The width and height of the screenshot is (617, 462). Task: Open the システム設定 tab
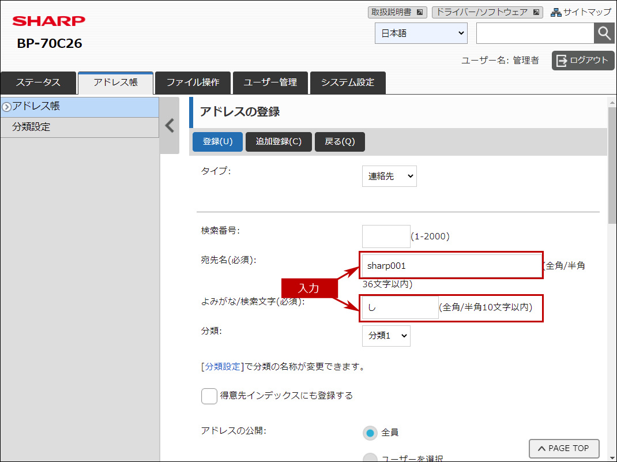coord(348,82)
